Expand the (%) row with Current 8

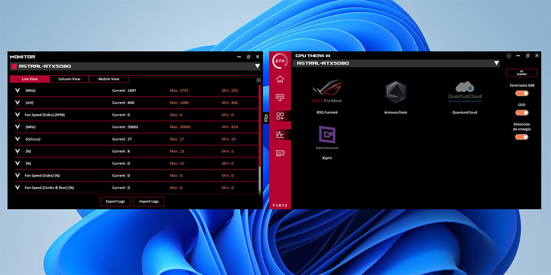(x=17, y=151)
